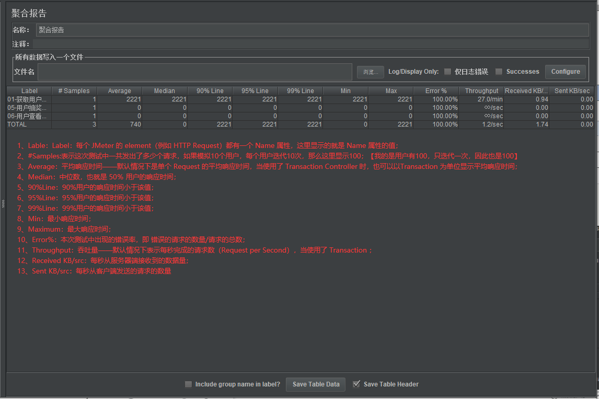The width and height of the screenshot is (599, 399).
Task: Open the Configure dialog
Action: coord(566,72)
